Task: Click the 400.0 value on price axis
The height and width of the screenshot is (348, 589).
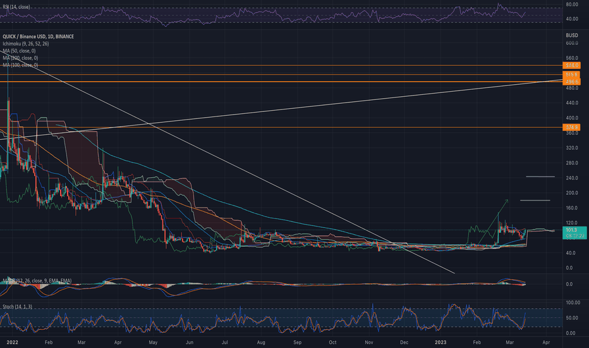Action: tap(572, 118)
